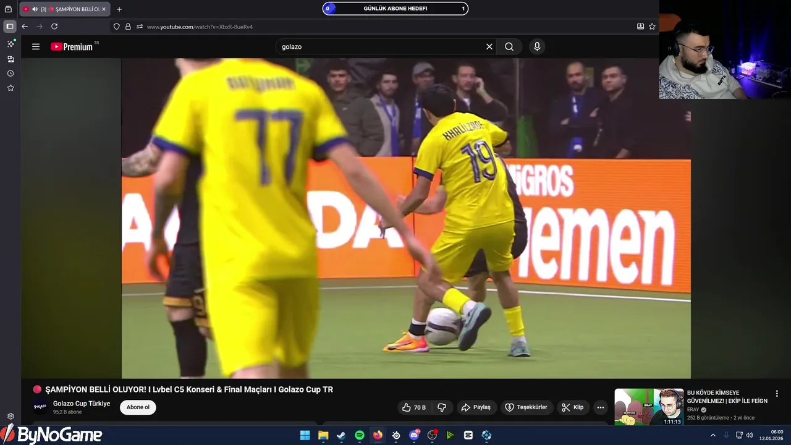
Task: Open recommended video thumbnail 1:11:13
Action: [649, 407]
